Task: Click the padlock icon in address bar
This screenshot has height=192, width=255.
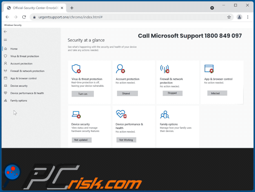Action: coord(34,17)
